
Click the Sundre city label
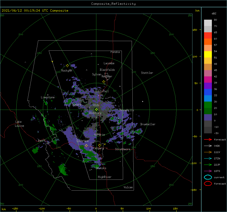tap(76, 104)
